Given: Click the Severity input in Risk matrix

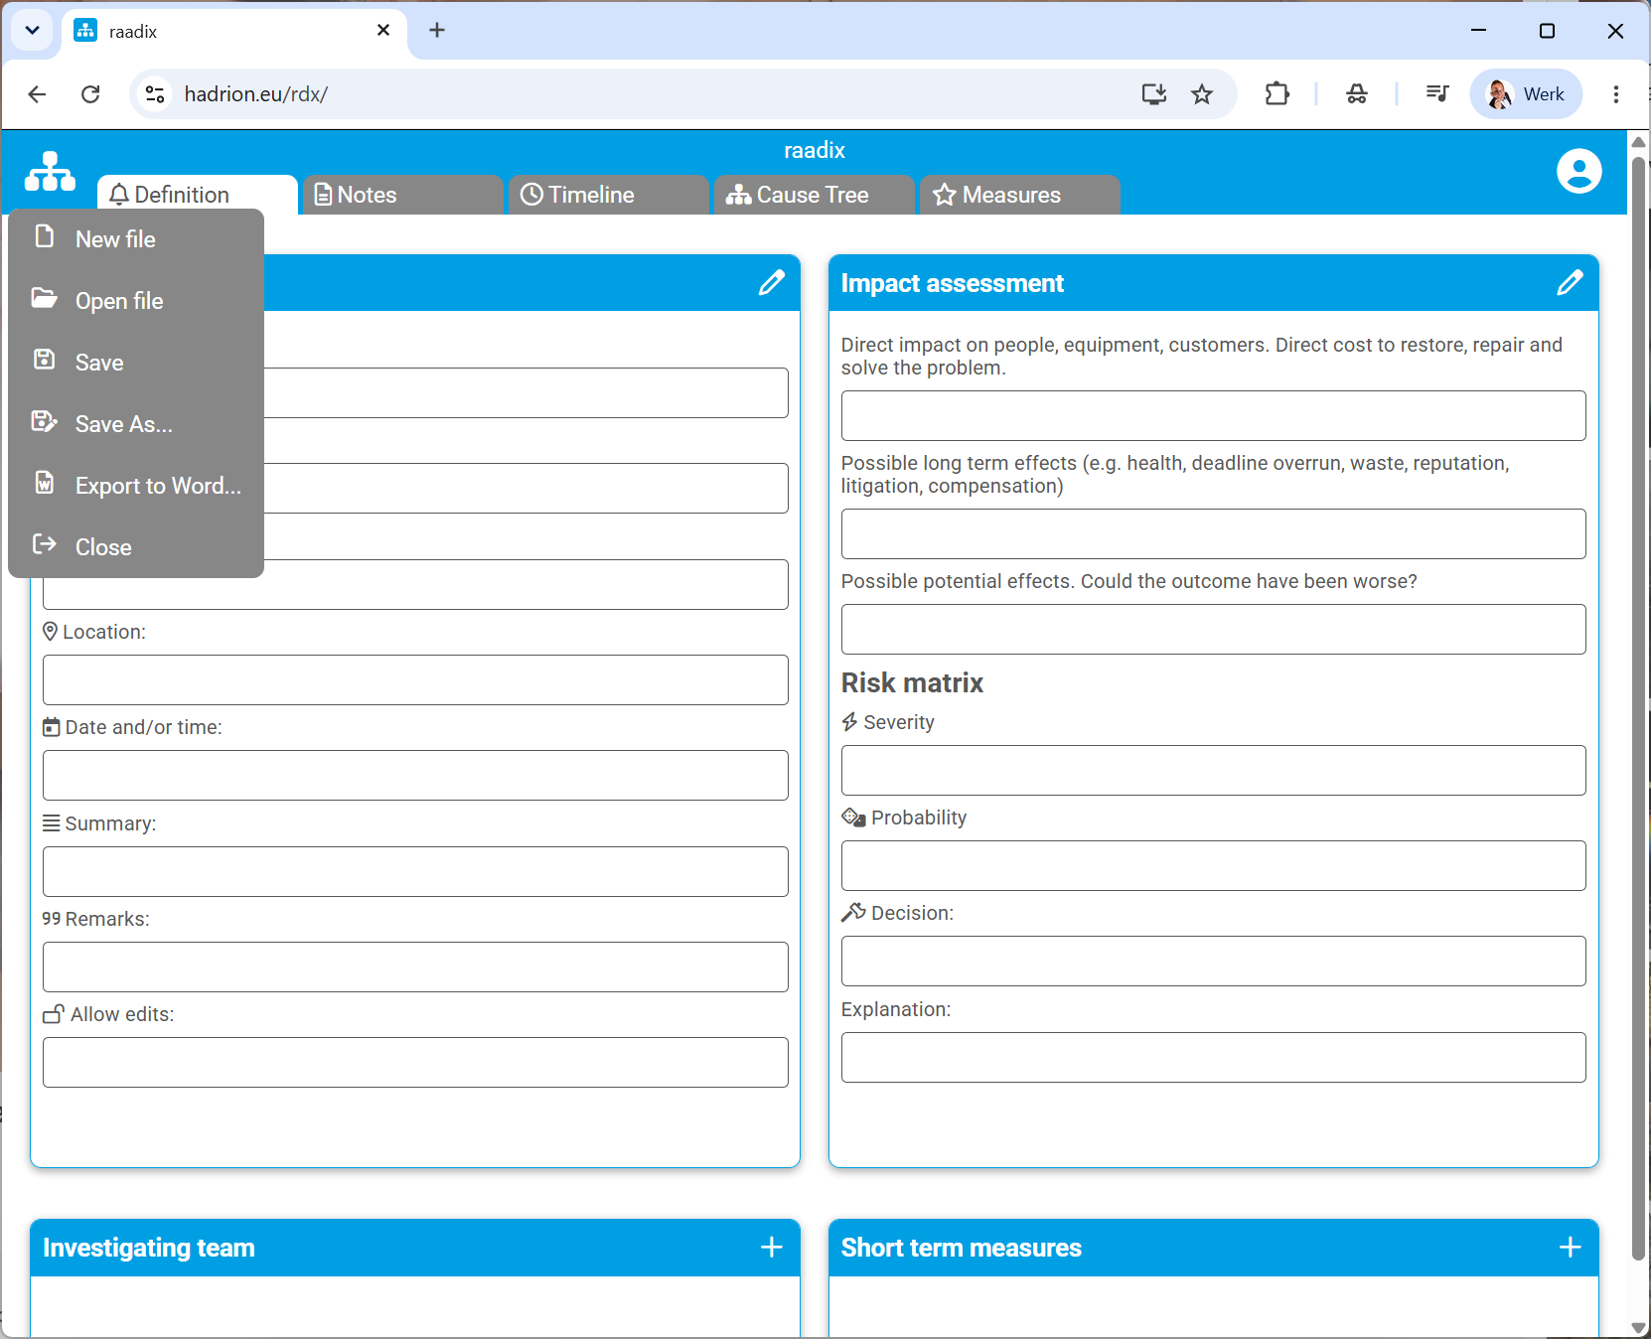Looking at the screenshot, I should point(1214,771).
